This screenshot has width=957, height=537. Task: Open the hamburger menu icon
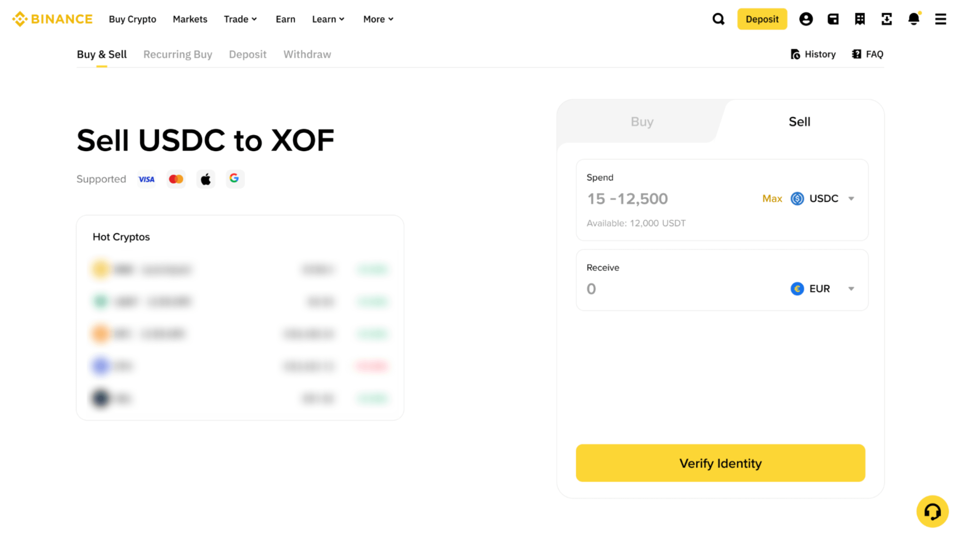(940, 19)
